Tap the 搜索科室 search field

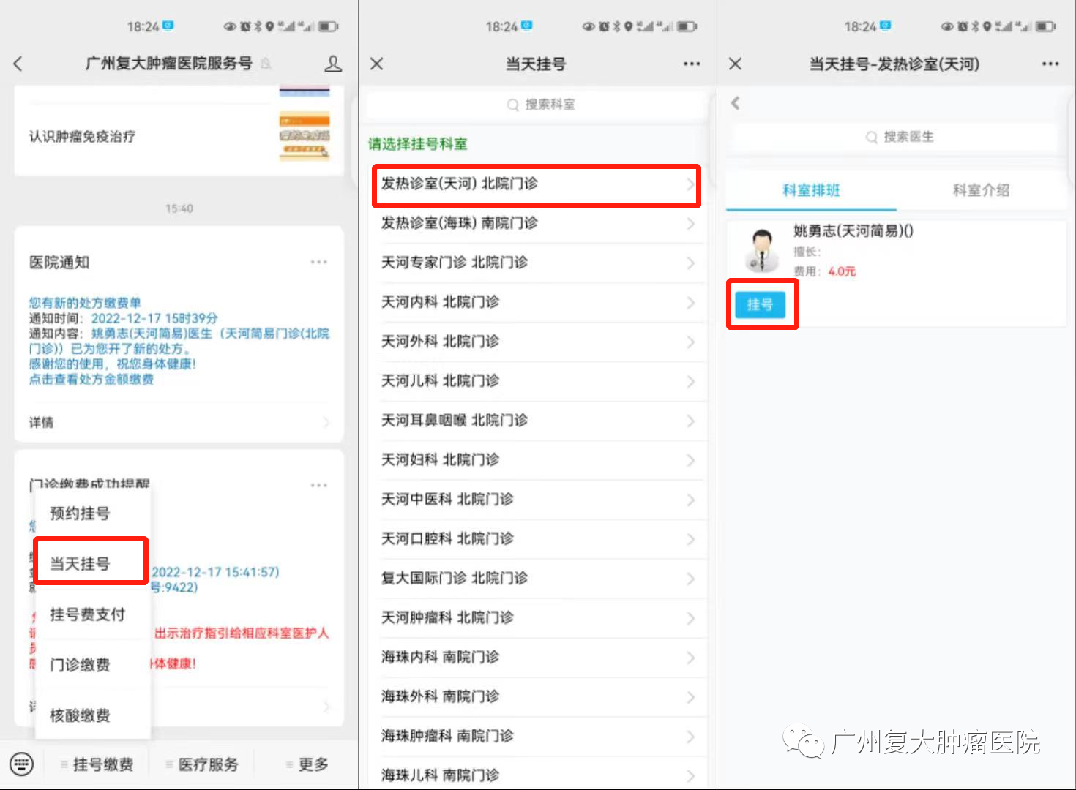tap(540, 105)
